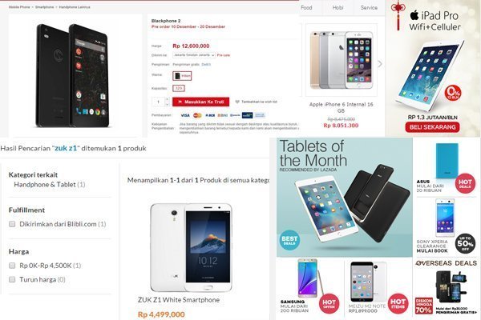Image resolution: width=481 pixels, height=320 pixels.
Task: Open the Handphone & Tablet category link
Action: tap(45, 184)
